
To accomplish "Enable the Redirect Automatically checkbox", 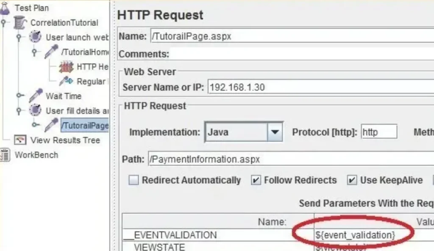I will [134, 180].
